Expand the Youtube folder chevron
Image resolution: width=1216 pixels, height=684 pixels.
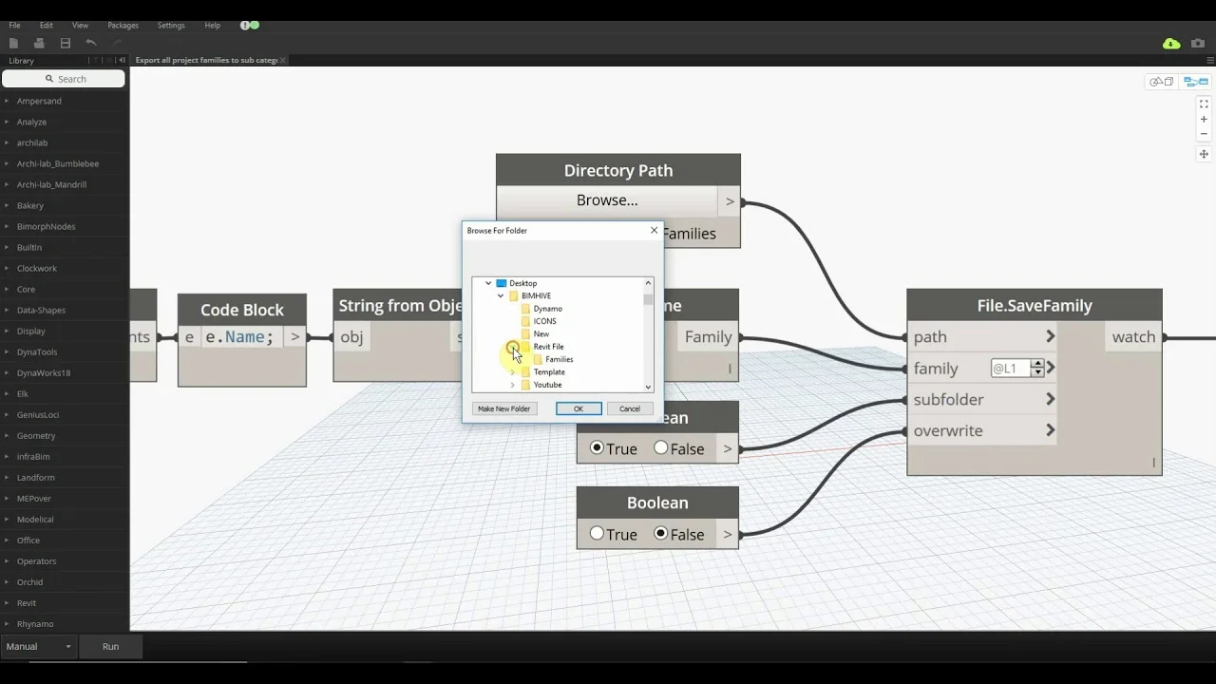click(513, 385)
